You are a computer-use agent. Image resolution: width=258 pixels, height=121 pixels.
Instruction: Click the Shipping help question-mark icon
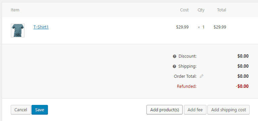[174, 67]
